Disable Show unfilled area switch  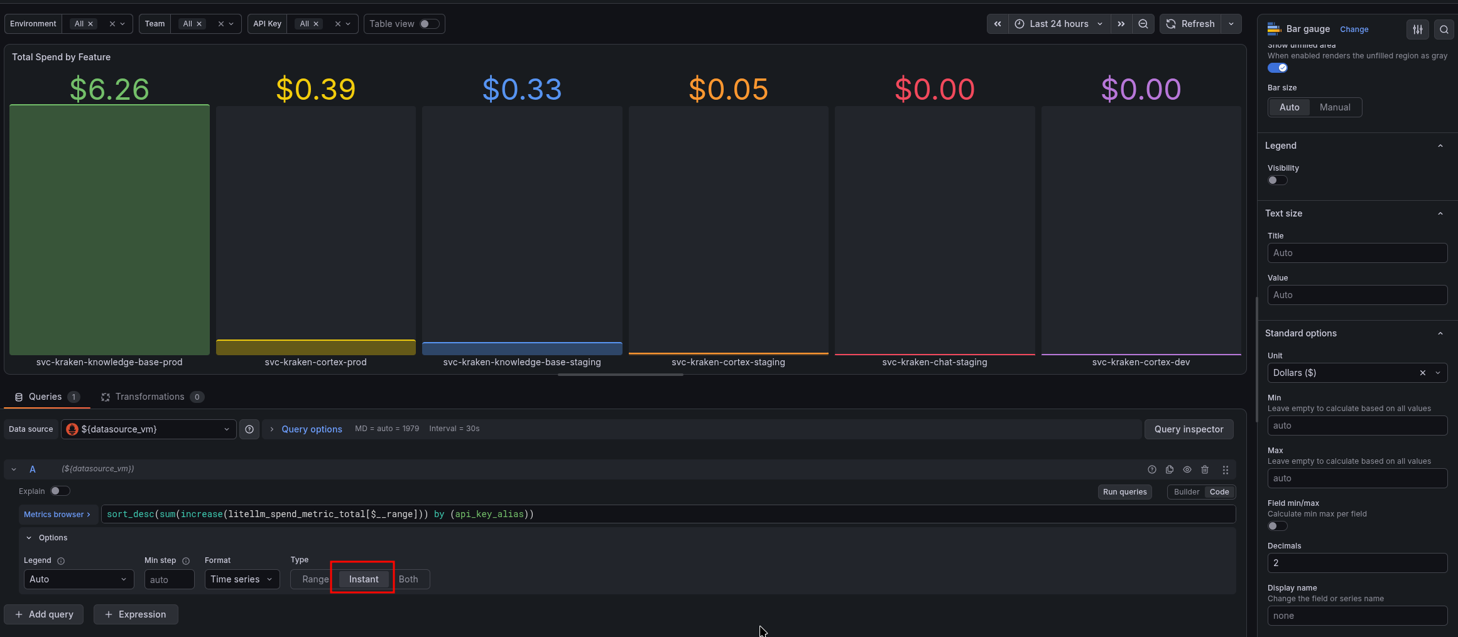pyautogui.click(x=1278, y=68)
